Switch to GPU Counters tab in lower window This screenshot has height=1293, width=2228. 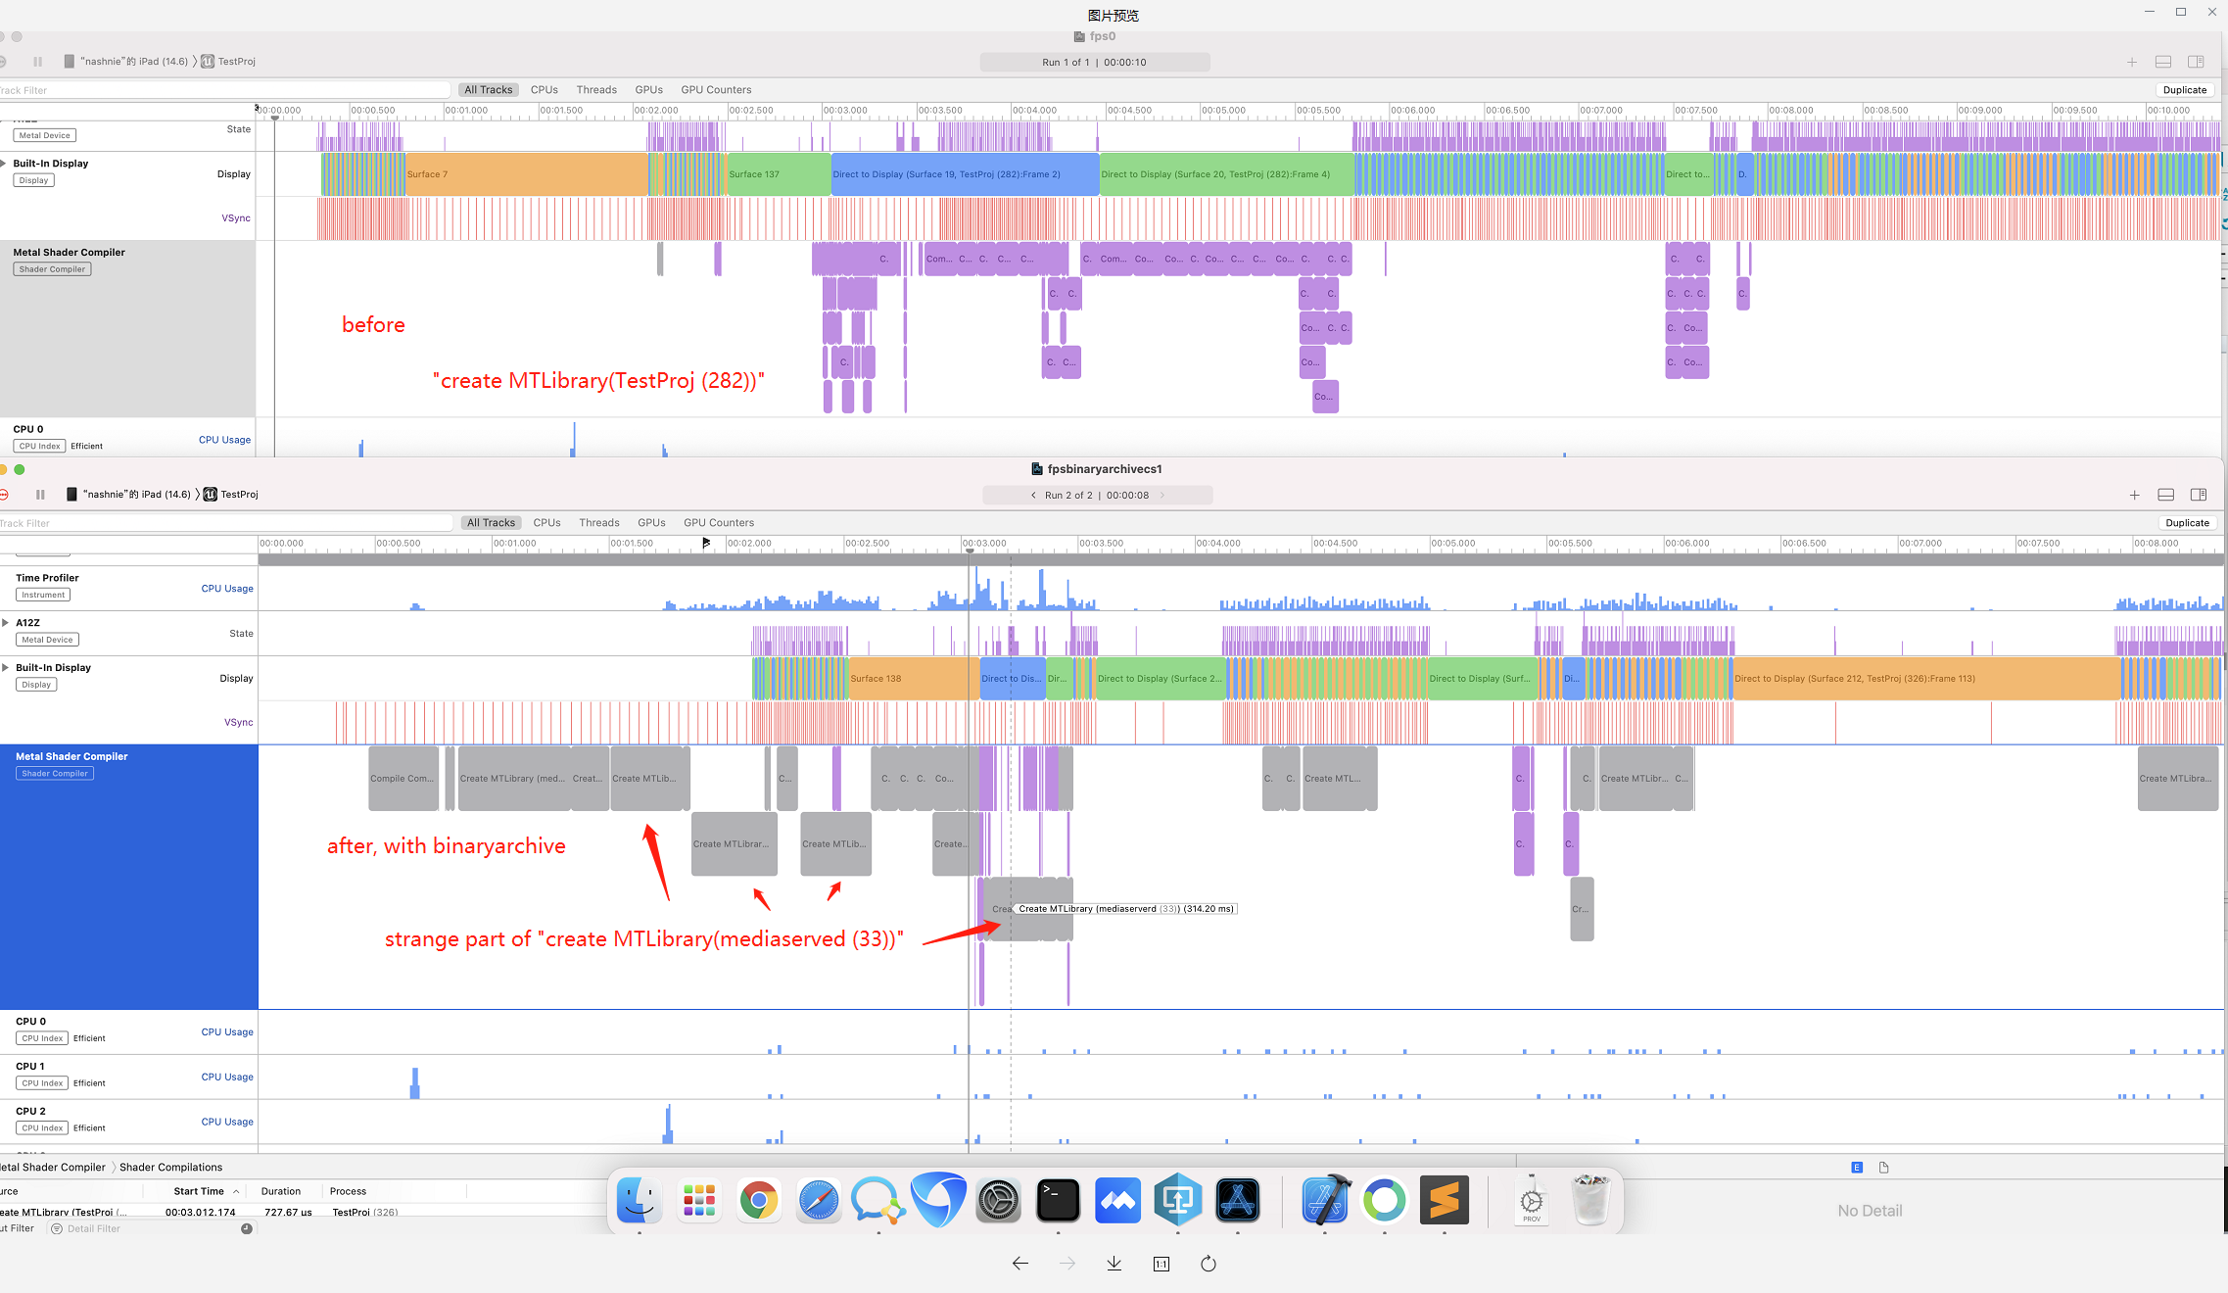tap(718, 523)
